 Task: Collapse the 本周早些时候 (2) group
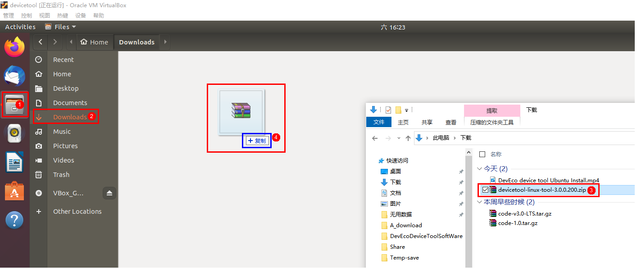click(x=480, y=202)
